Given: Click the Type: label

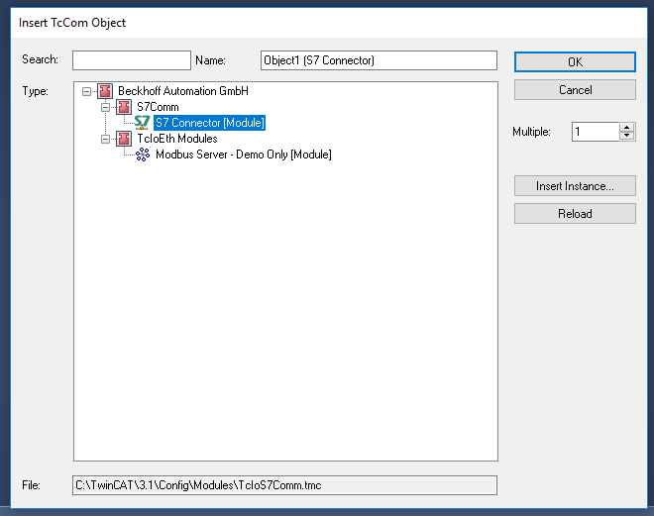Looking at the screenshot, I should click(36, 91).
